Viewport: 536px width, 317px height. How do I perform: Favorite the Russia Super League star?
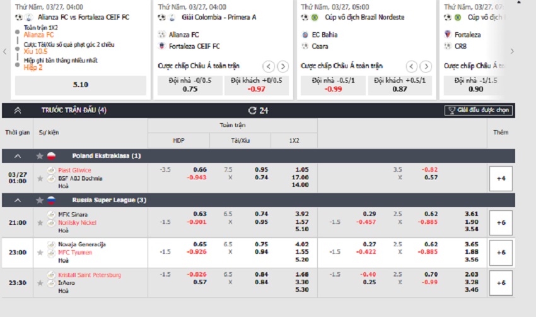40,200
